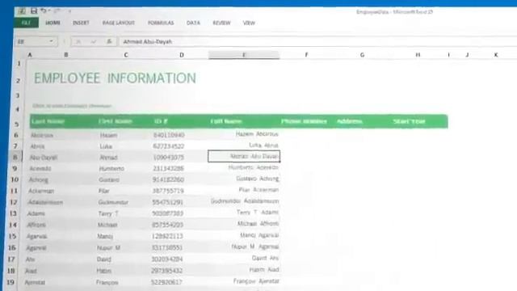517x291 pixels.
Task: Click inside the Name Box
Action: [x=32, y=41]
